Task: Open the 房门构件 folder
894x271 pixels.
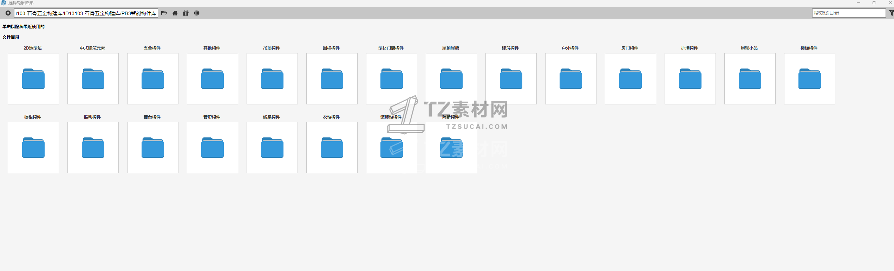Action: (x=631, y=79)
